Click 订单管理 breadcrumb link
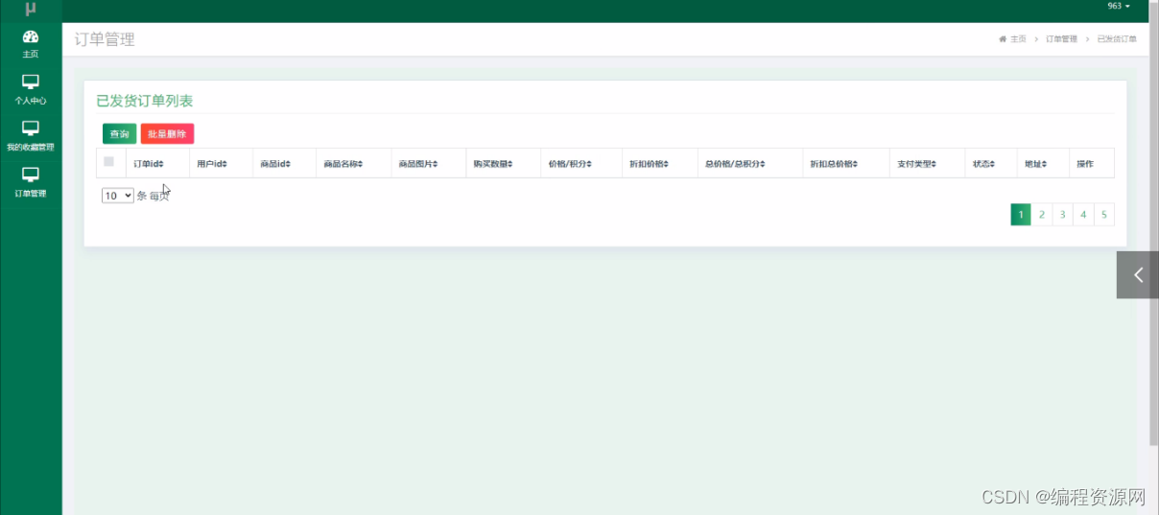Viewport: 1159px width, 515px height. (1061, 39)
